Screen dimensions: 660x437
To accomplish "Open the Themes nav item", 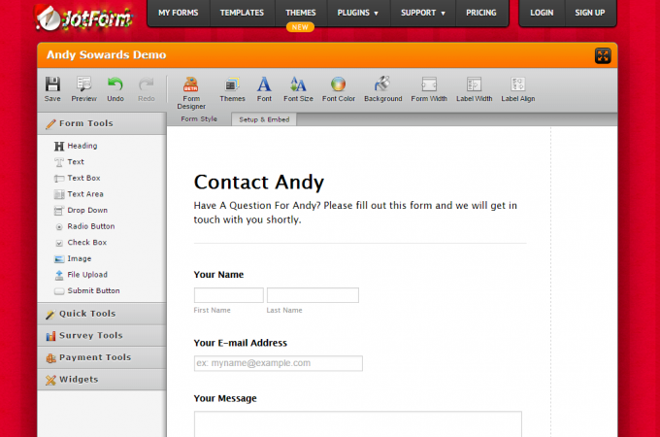I will [300, 13].
